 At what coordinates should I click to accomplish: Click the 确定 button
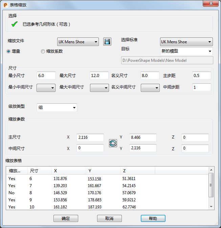click(66, 219)
